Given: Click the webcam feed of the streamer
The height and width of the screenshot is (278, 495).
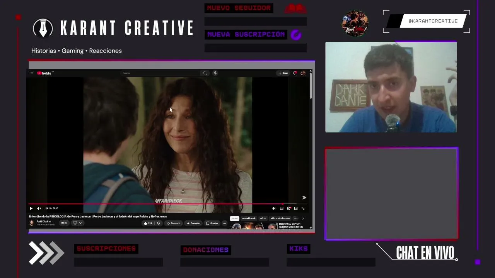Looking at the screenshot, I should pos(391,87).
